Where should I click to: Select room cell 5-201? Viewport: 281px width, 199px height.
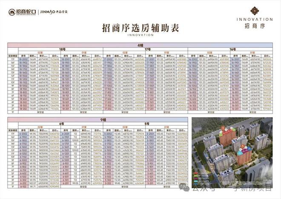[151, 183]
